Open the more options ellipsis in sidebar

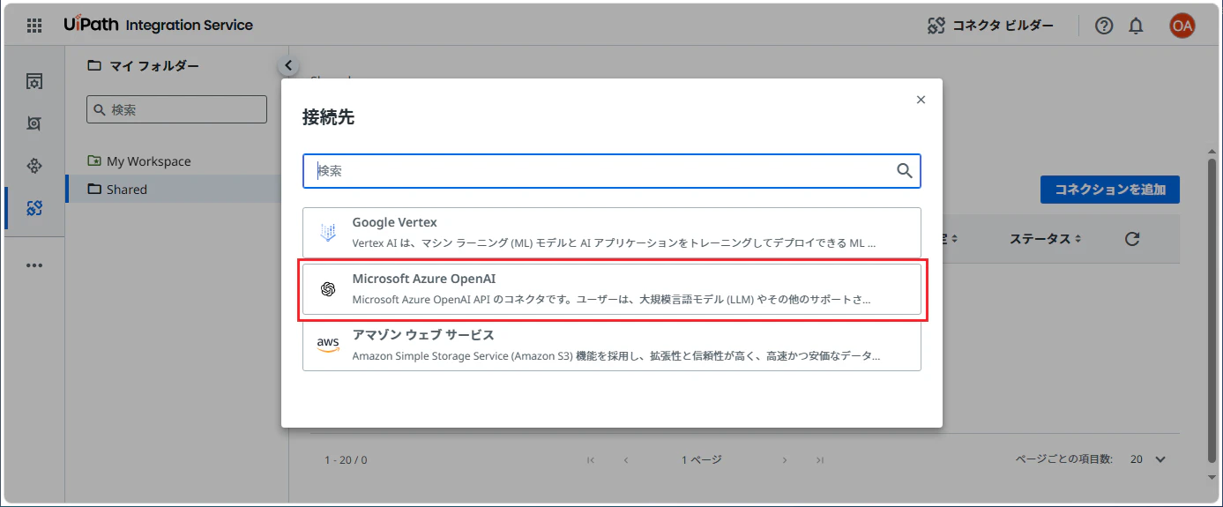[x=34, y=265]
